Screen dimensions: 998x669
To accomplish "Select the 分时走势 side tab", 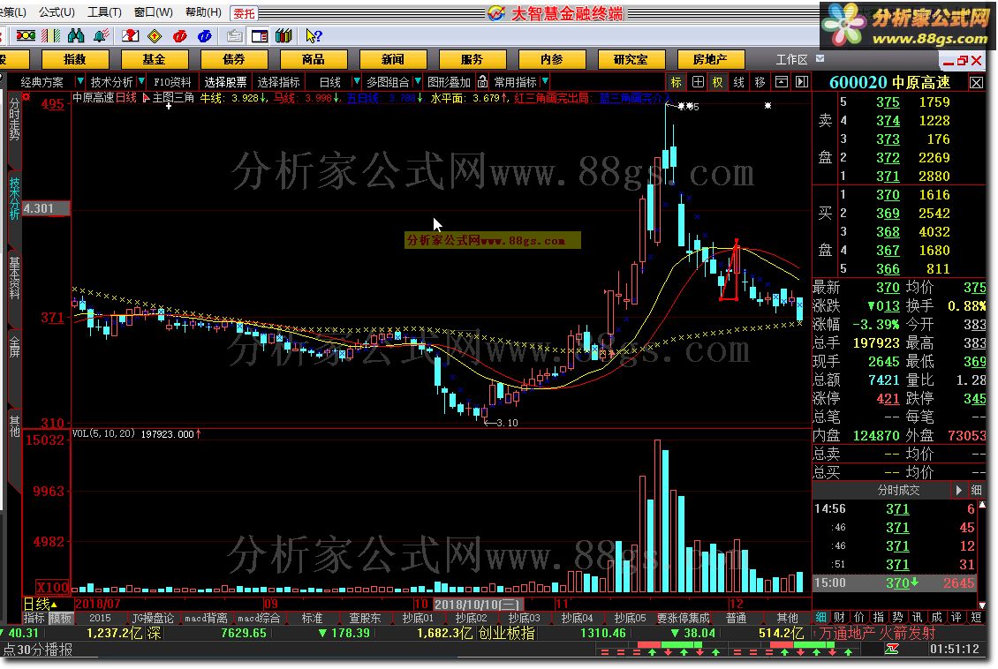I will tap(14, 119).
